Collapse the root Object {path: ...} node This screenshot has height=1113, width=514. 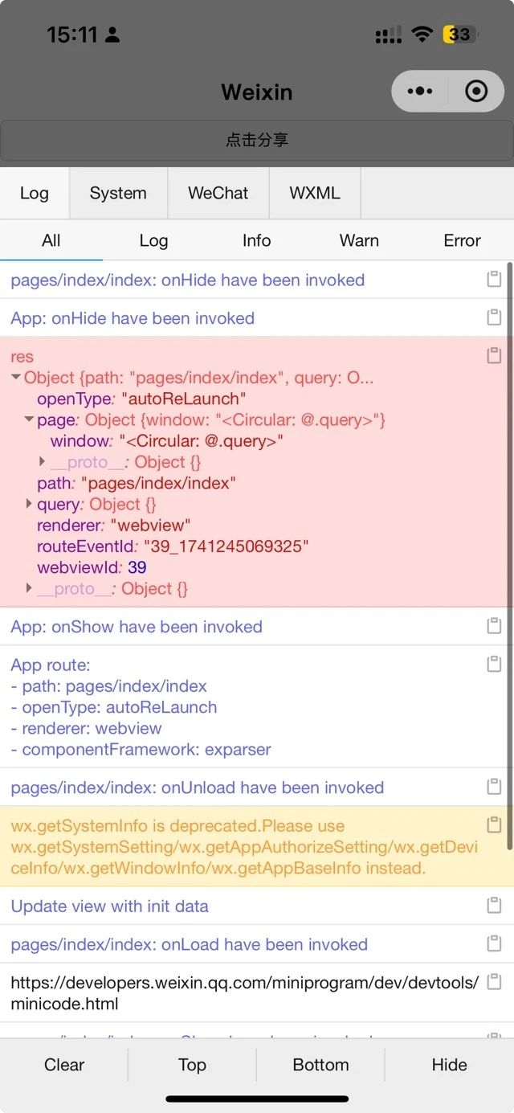pos(16,378)
